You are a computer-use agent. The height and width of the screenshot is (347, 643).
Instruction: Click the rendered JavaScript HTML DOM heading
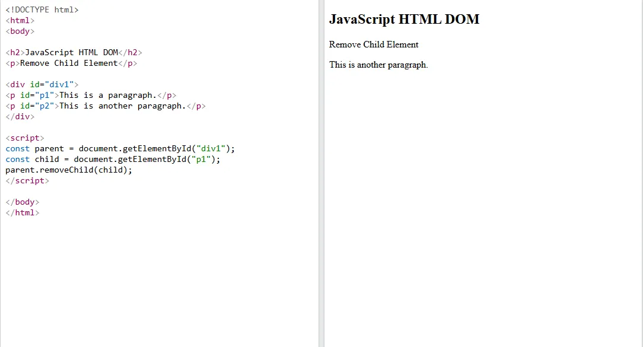[x=404, y=20]
